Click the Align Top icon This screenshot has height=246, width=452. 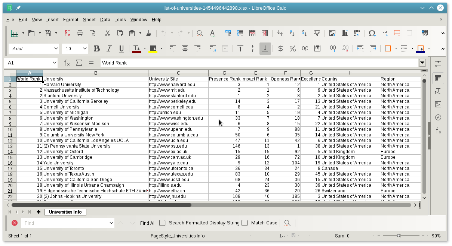tap(240, 48)
